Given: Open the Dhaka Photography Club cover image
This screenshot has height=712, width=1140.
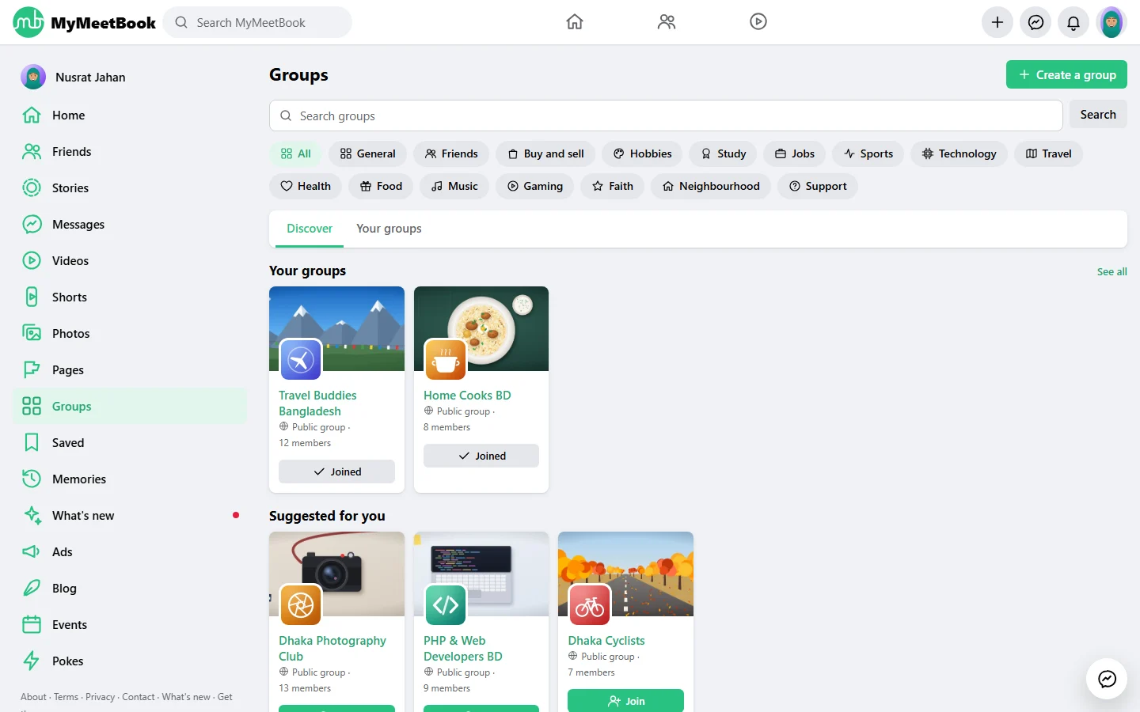Looking at the screenshot, I should click(336, 574).
